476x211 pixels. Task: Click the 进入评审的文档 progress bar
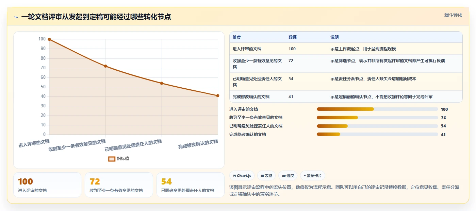pyautogui.click(x=377, y=109)
